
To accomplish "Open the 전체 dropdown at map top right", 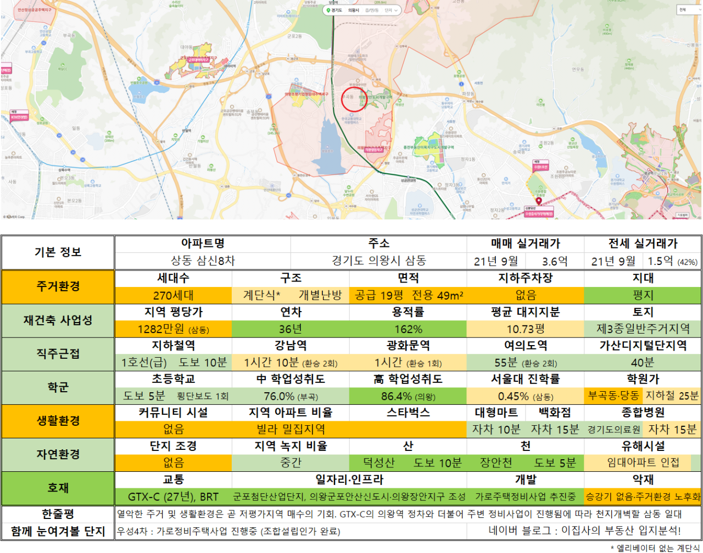I will click(x=689, y=9).
